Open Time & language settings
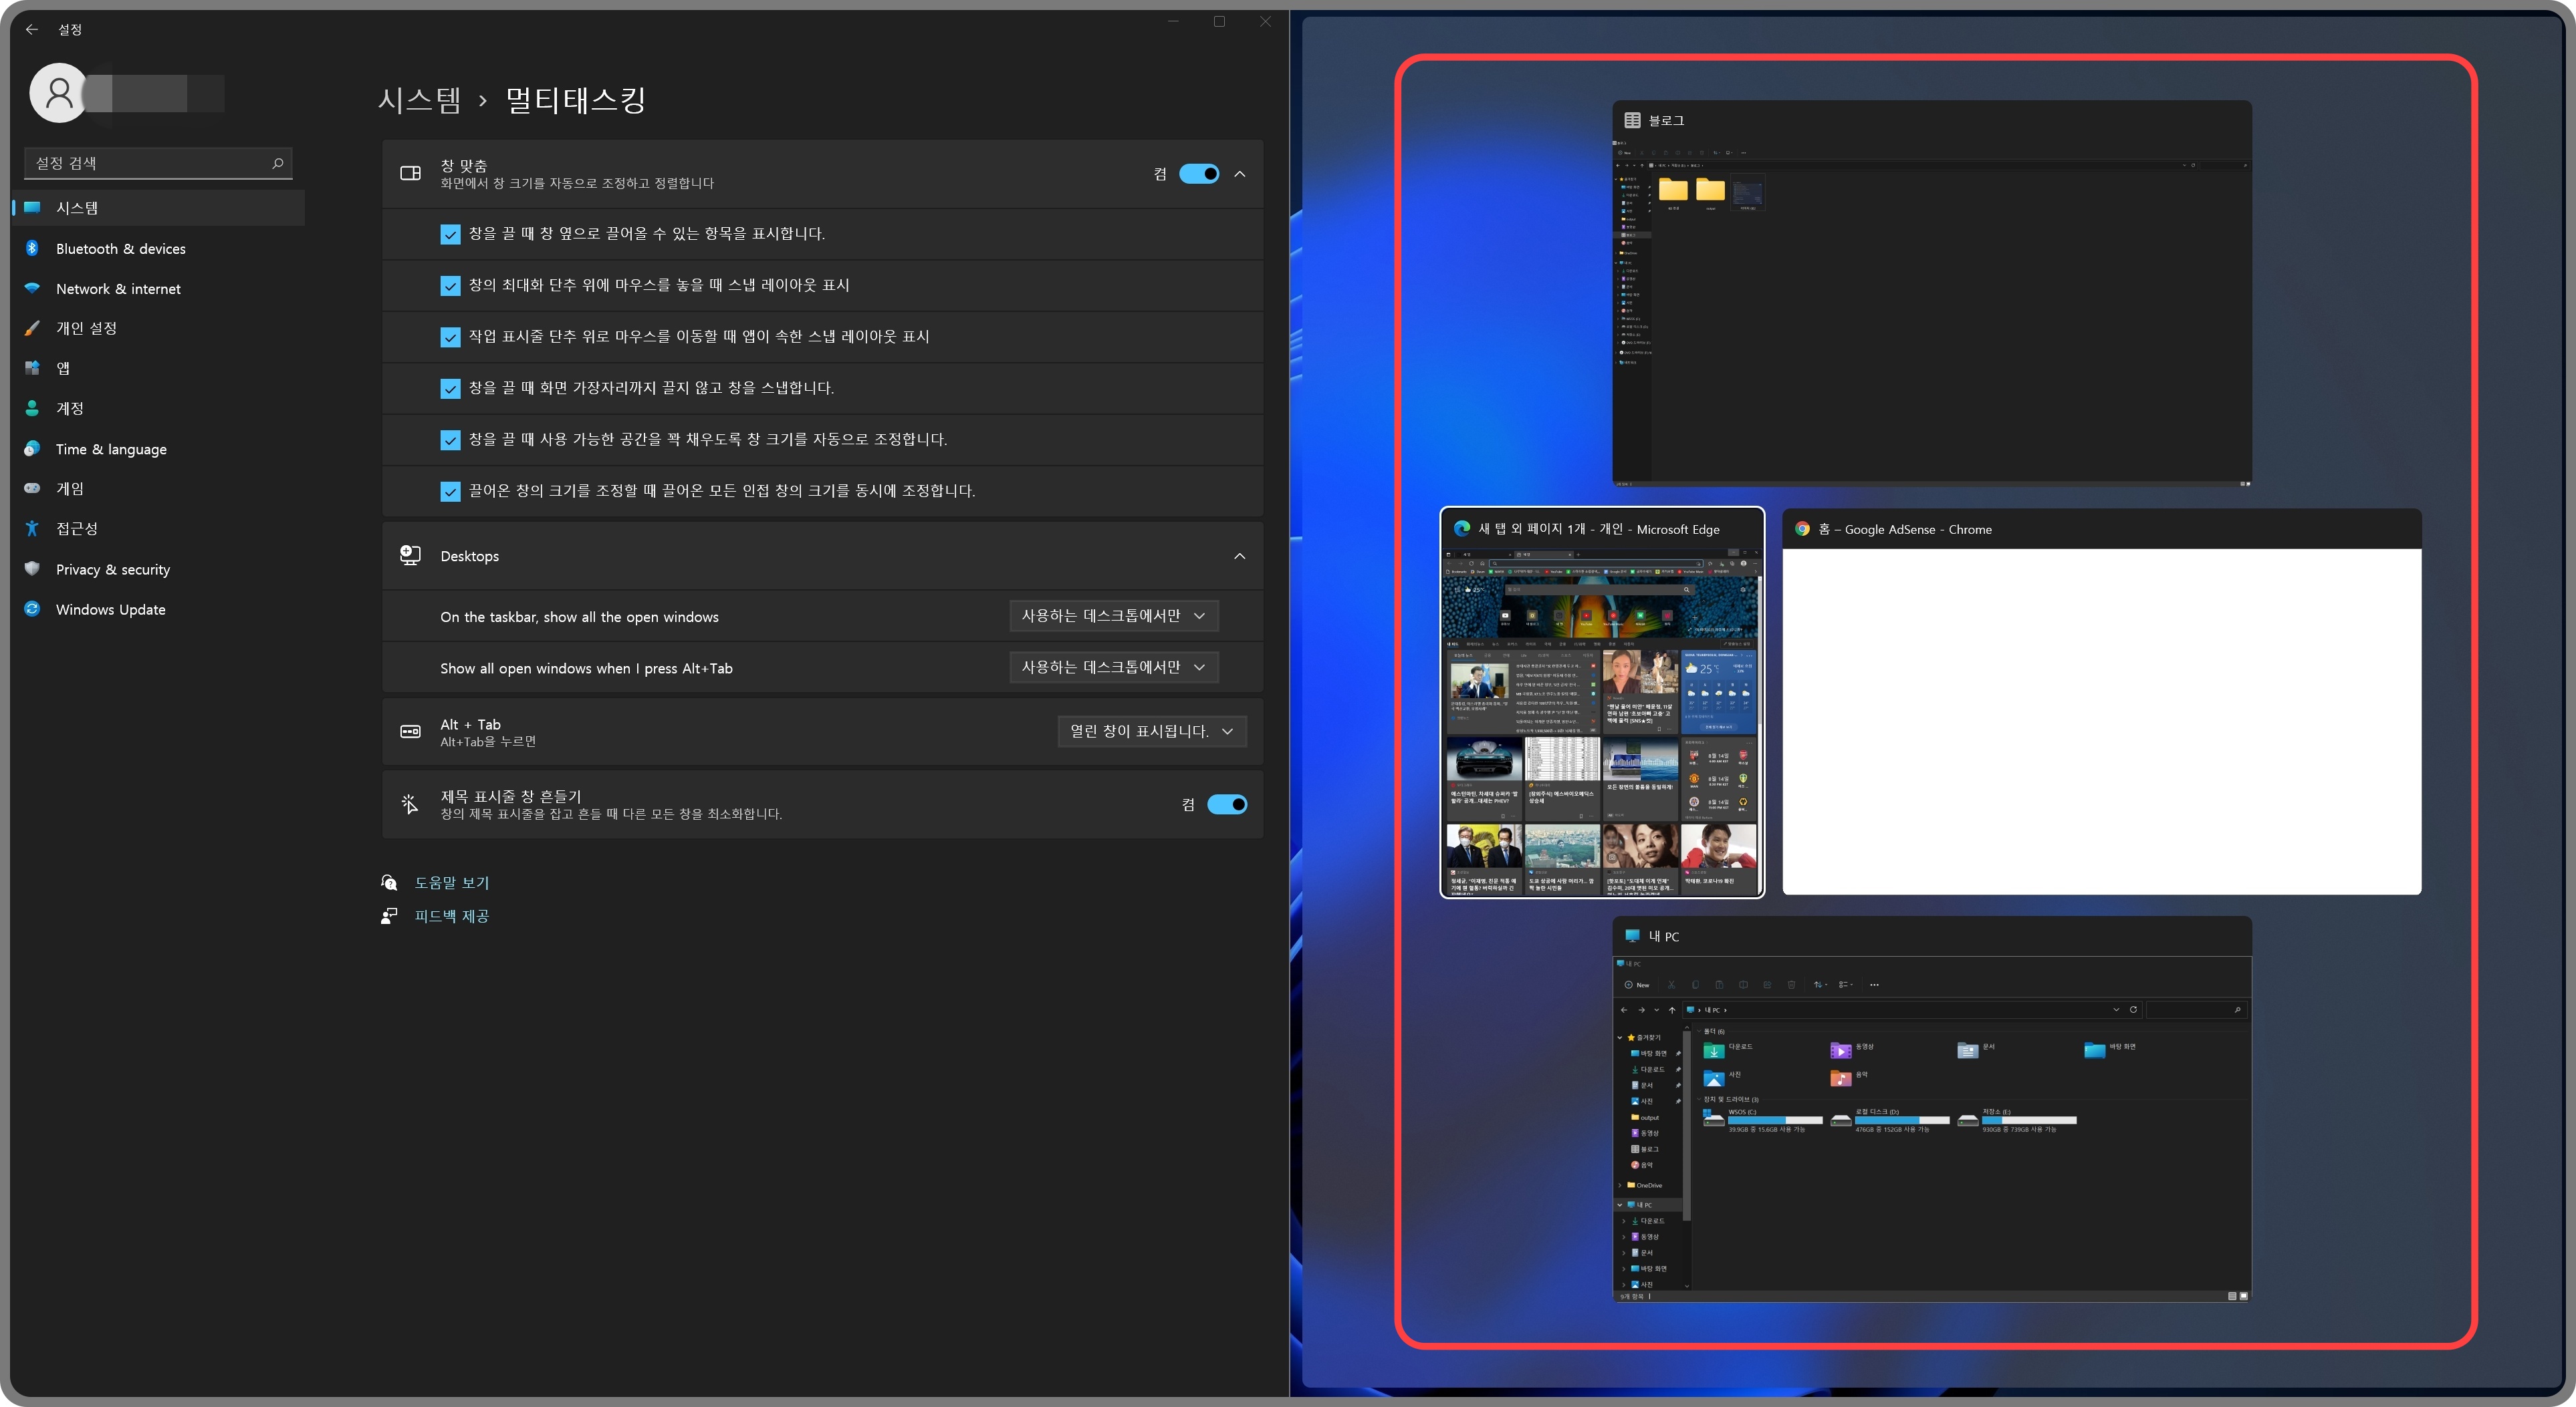The height and width of the screenshot is (1407, 2576). click(x=111, y=450)
